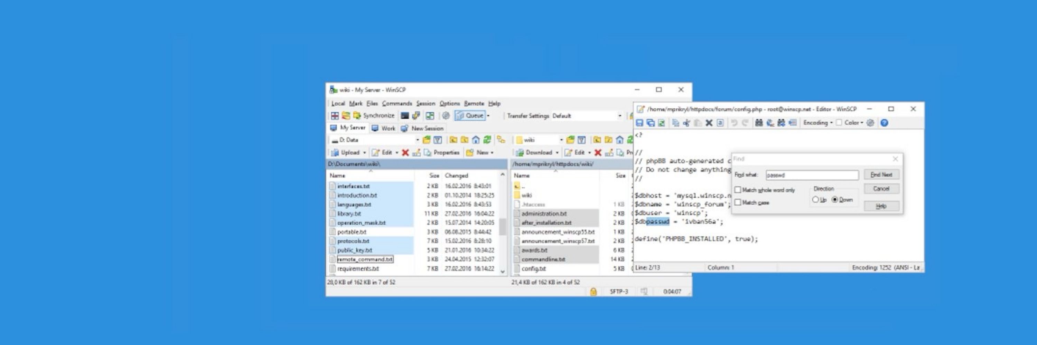Open Remote menu in WinSCP
This screenshot has width=1037, height=345.
(474, 103)
